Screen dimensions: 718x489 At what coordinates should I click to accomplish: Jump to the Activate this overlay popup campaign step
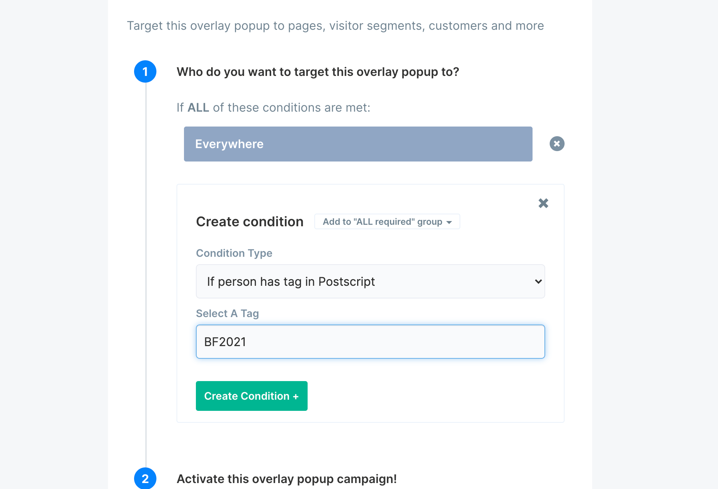[286, 479]
